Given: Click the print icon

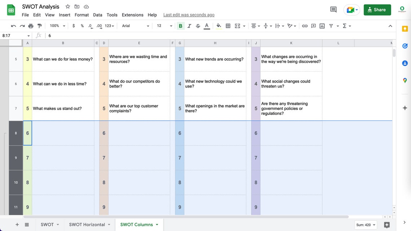Looking at the screenshot, I should (x=31, y=26).
